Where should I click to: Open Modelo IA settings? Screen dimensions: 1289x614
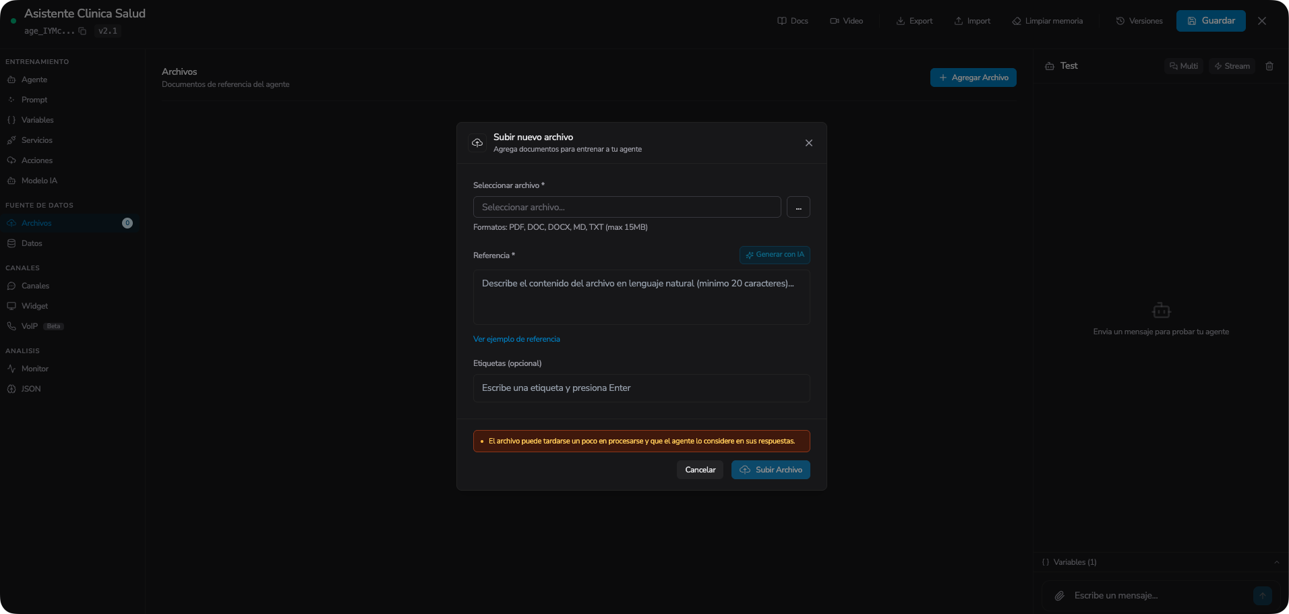70,181
